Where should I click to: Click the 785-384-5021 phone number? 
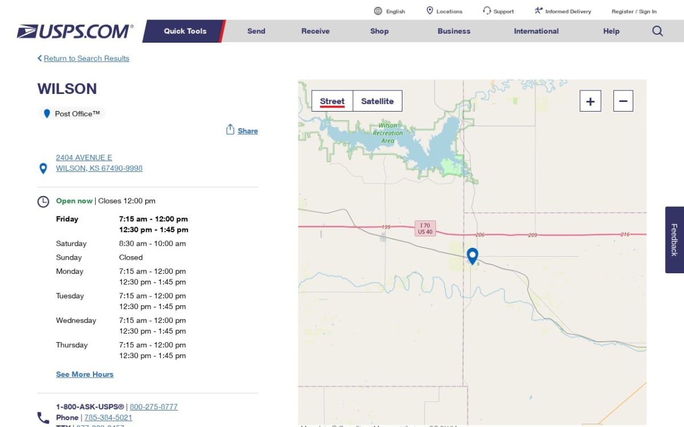(108, 417)
